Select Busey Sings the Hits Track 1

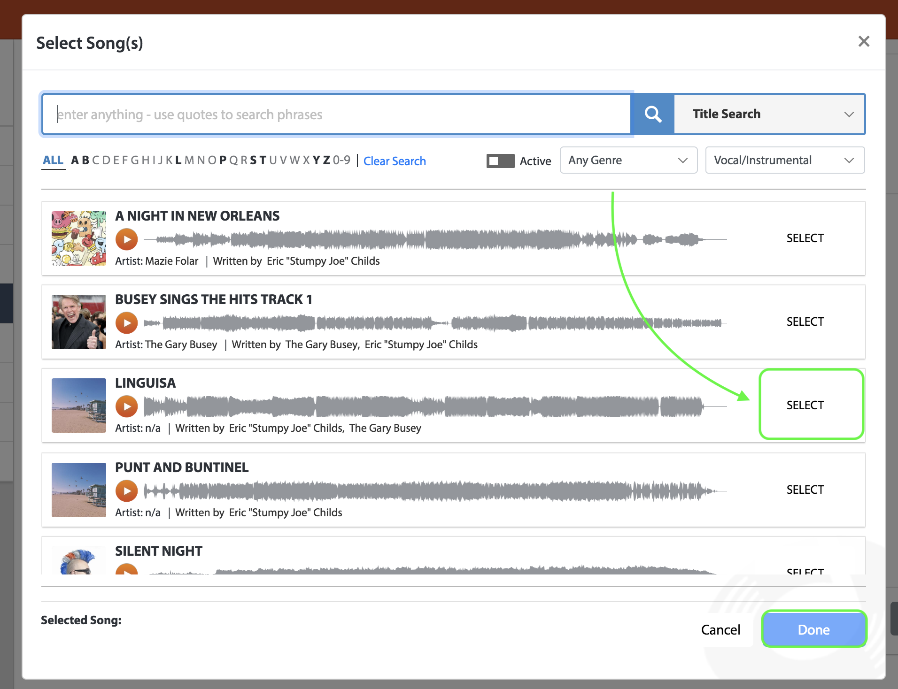pyautogui.click(x=805, y=322)
